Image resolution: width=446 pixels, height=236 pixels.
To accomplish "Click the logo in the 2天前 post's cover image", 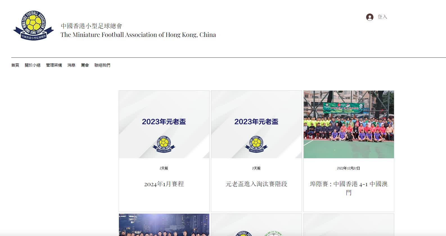I will point(164,144).
